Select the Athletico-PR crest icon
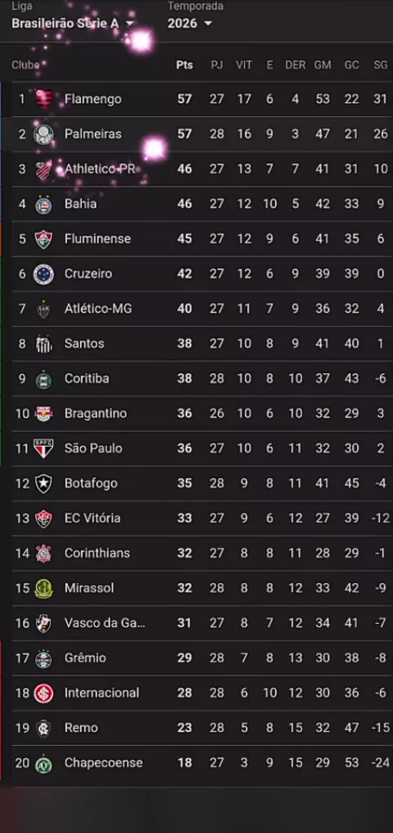This screenshot has width=393, height=833. pos(43,169)
